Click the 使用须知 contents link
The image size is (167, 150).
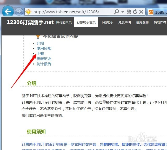pyautogui.click(x=44, y=48)
